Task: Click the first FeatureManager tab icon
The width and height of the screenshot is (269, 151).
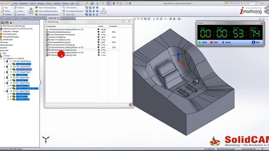Action: (x=3, y=23)
